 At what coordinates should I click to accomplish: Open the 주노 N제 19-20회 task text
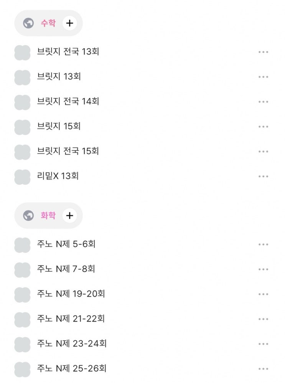(x=71, y=294)
